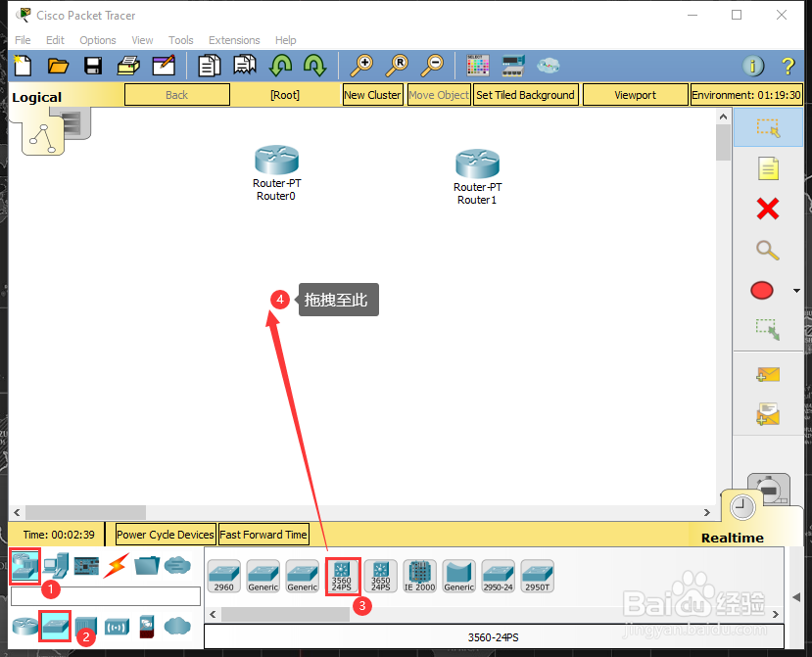Select the End Devices category icon
The height and width of the screenshot is (657, 812).
56,565
